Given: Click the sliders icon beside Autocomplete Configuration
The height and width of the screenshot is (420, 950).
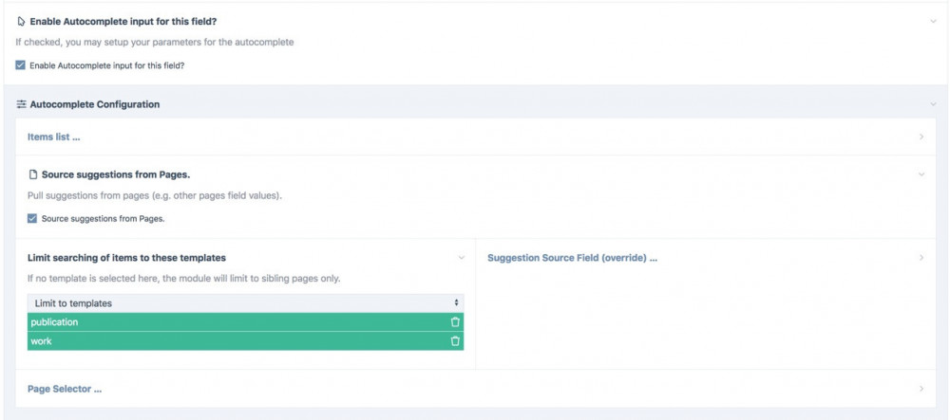Looking at the screenshot, I should (x=22, y=104).
